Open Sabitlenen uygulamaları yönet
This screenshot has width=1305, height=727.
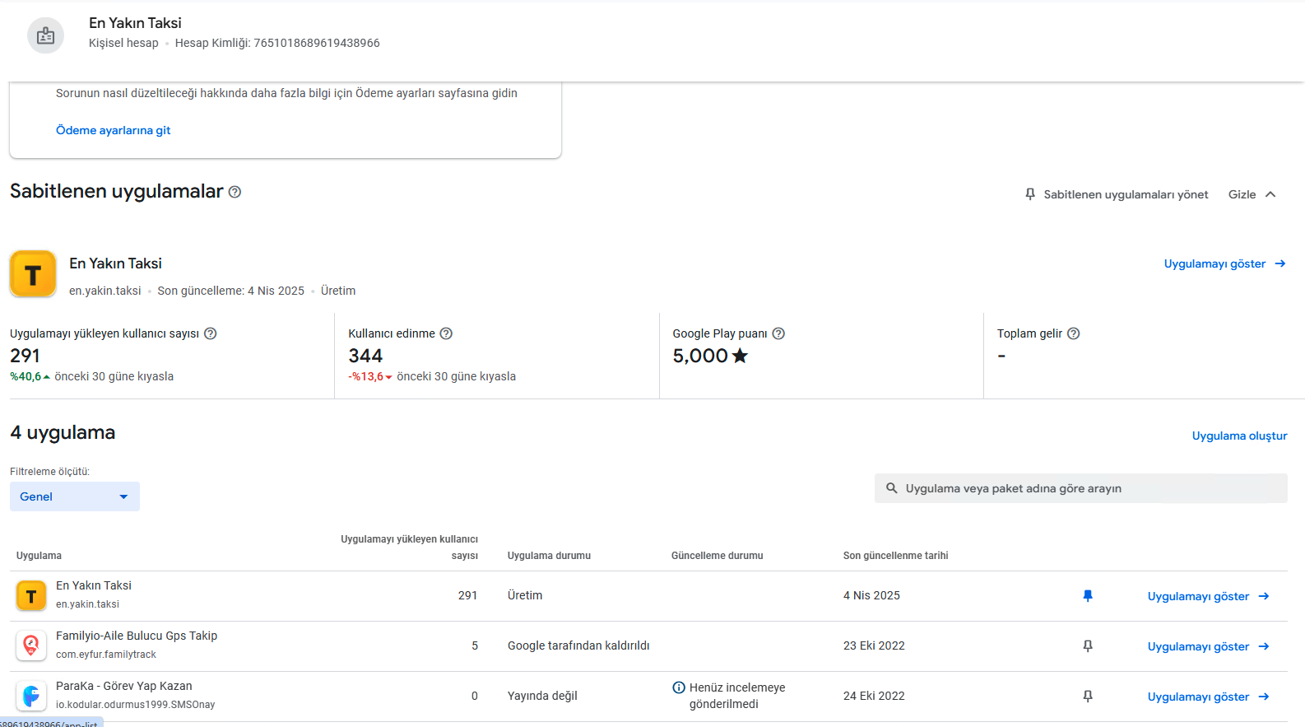coord(1117,194)
